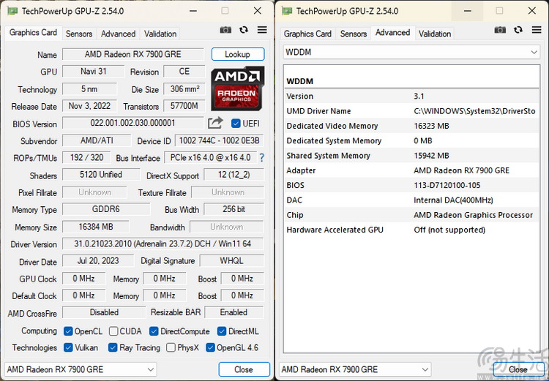Image resolution: width=549 pixels, height=381 pixels.
Task: Click the camera icon in right window
Action: (500, 31)
